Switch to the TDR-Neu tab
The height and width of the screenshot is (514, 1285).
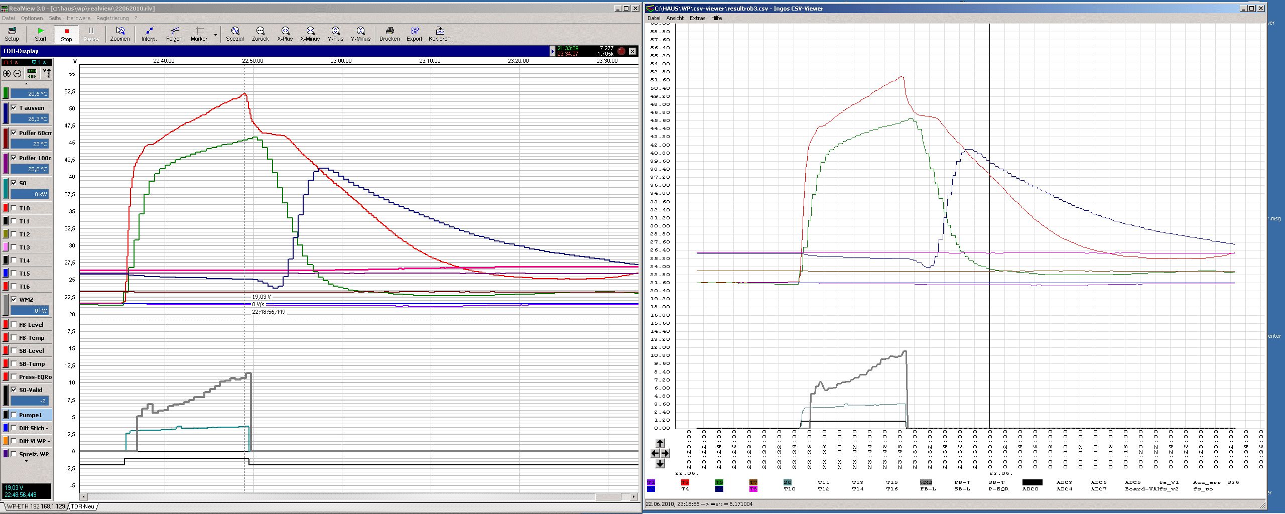coord(83,506)
